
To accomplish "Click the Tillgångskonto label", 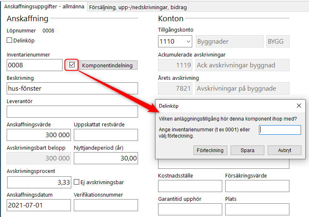I will (176, 30).
